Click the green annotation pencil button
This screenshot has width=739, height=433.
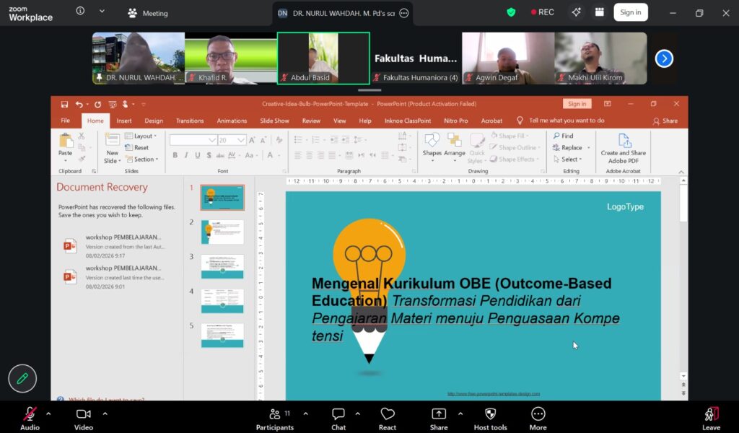[x=22, y=378]
